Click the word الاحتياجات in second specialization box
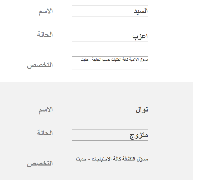 tap(101, 159)
